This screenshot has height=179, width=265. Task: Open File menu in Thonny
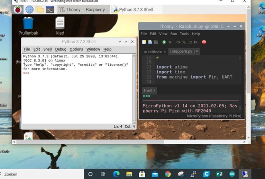click(x=144, y=34)
